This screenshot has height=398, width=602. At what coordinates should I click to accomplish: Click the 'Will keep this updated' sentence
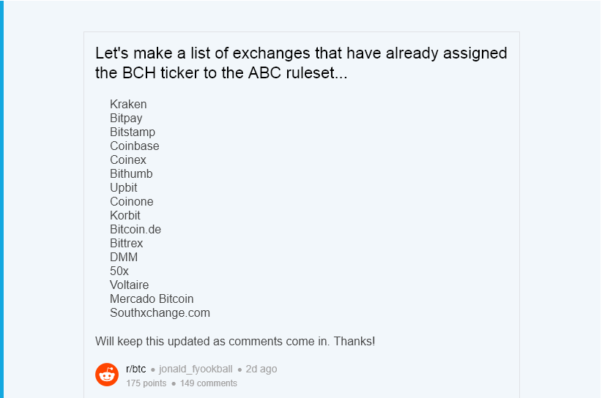point(235,341)
